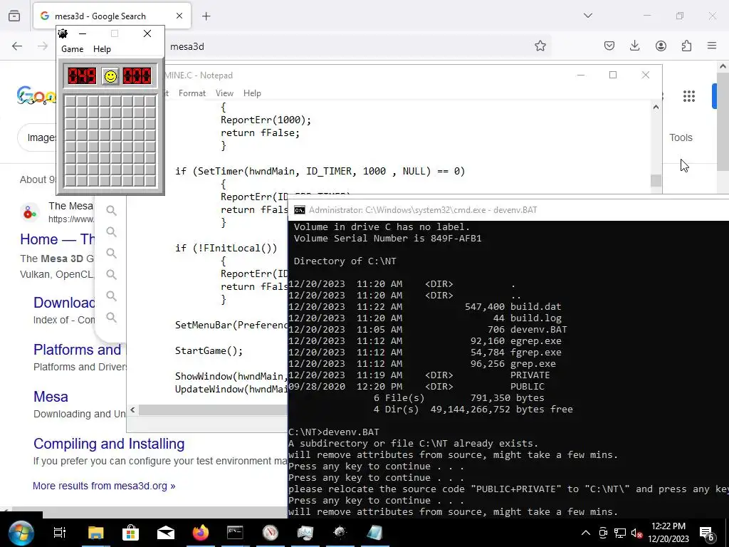Click the Minesweeper smiley face button

coord(110,75)
